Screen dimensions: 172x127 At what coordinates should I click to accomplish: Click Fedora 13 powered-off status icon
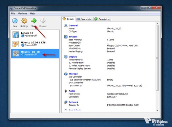pyautogui.click(x=23, y=36)
